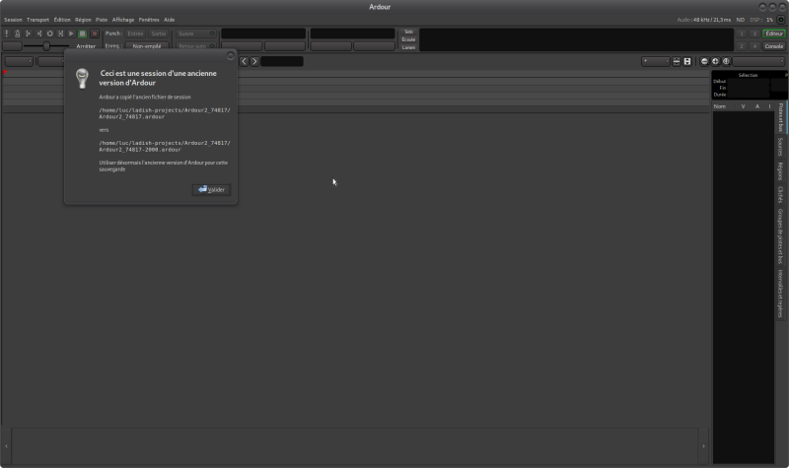789x468 pixels.
Task: Click the zoom to session icon
Action: (726, 61)
